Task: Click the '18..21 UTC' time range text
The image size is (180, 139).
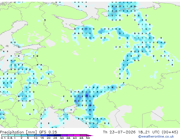Action: pos(149,132)
